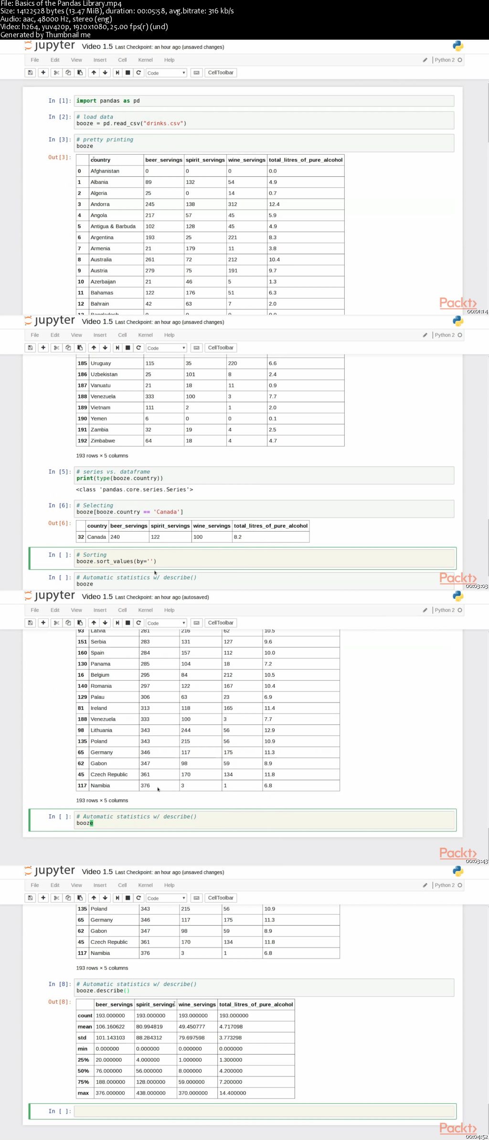The width and height of the screenshot is (489, 1140).
Task: Click the move-up arrow icon in the 00:04:52 frame
Action: pyautogui.click(x=94, y=898)
